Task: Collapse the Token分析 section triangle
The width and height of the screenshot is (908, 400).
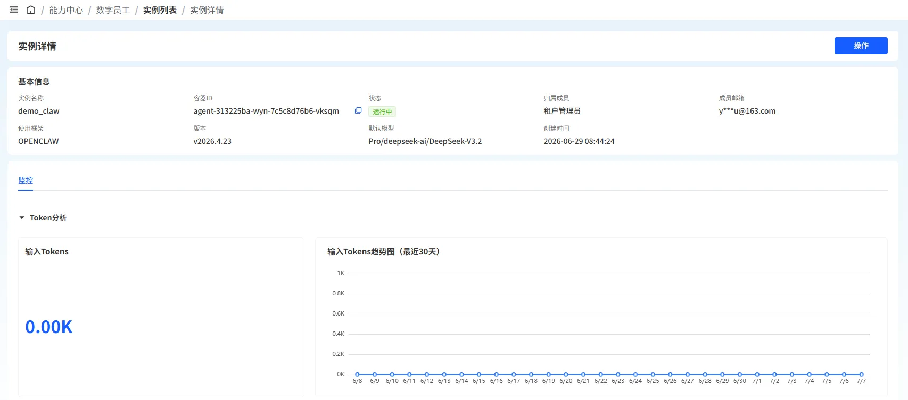Action: 22,218
